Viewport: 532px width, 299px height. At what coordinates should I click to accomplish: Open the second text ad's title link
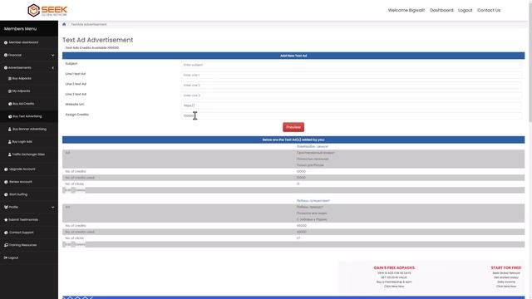pyautogui.click(x=313, y=201)
